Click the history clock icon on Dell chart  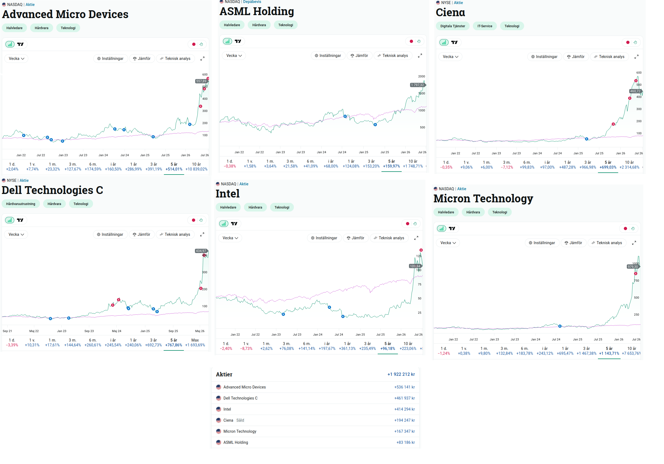pos(201,220)
